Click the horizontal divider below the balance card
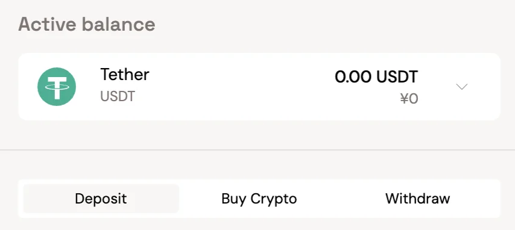This screenshot has width=515, height=230. (257, 150)
